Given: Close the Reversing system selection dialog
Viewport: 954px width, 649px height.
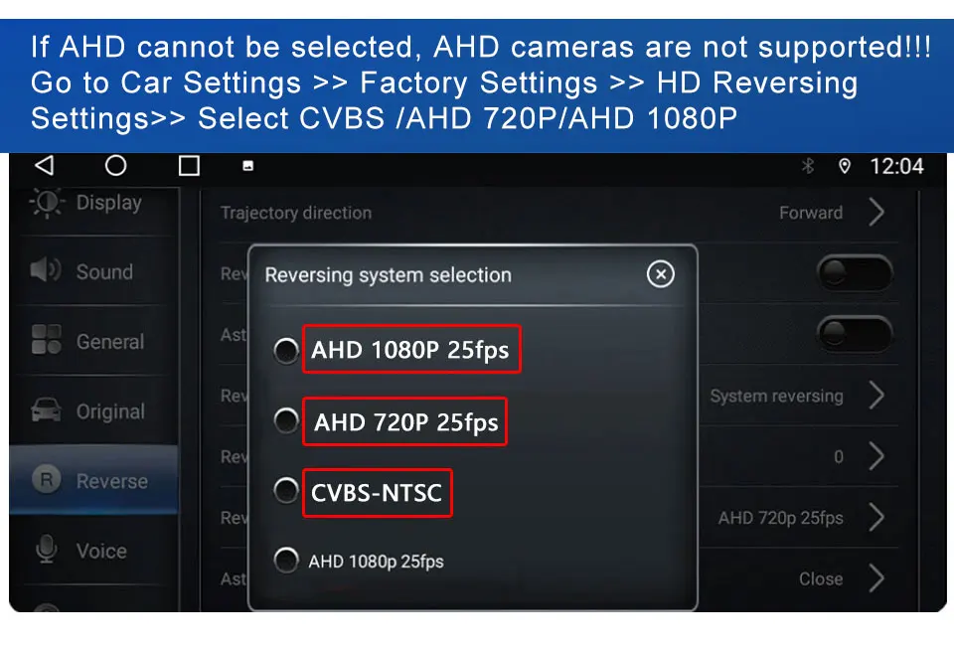Looking at the screenshot, I should (x=661, y=273).
